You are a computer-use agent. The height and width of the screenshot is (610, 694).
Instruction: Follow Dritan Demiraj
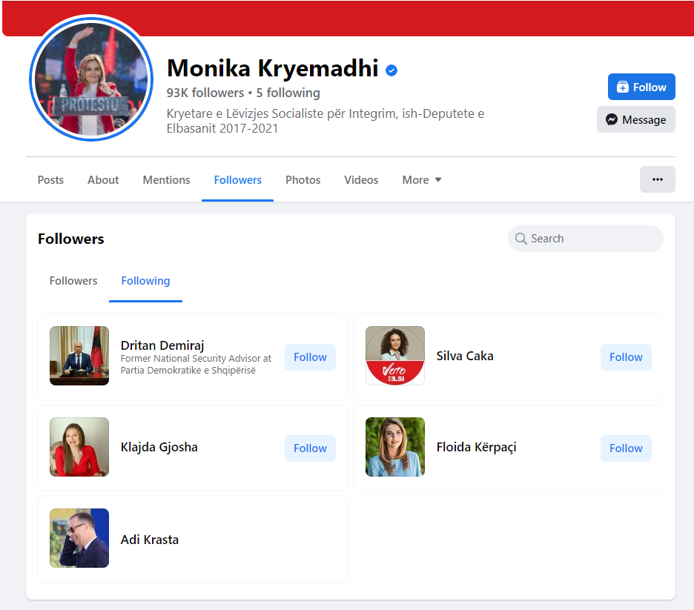click(x=310, y=357)
